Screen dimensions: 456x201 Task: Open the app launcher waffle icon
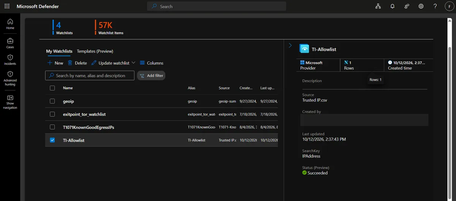(7, 6)
